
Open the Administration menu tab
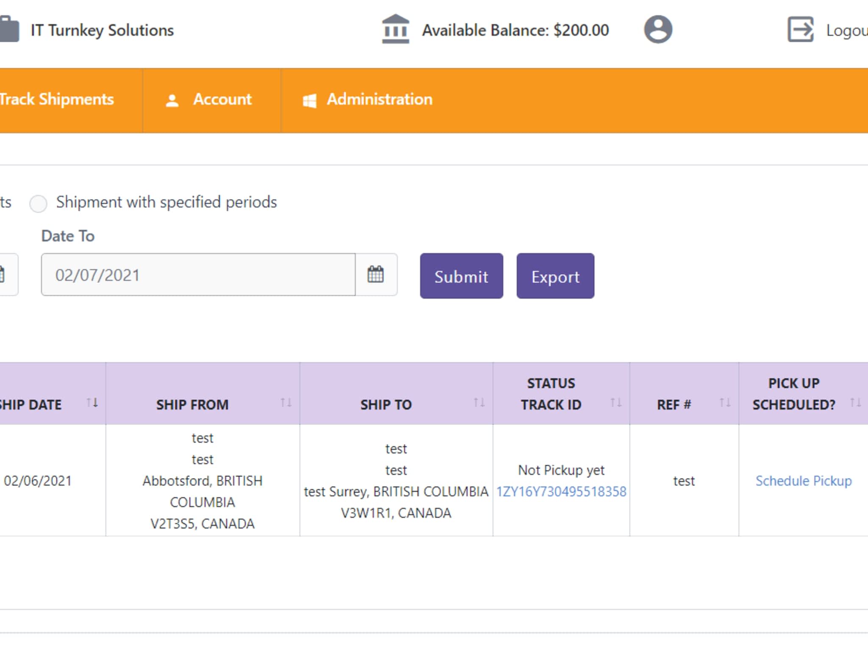[x=379, y=100]
